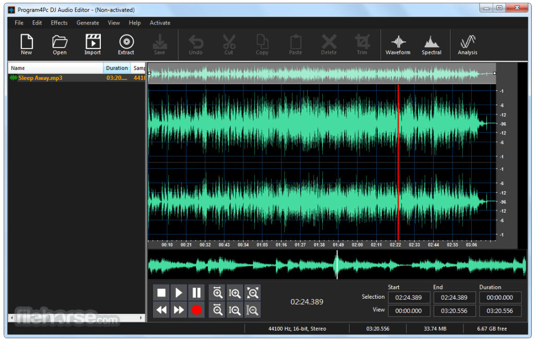This screenshot has height=341, width=535.
Task: Open an audio file with the Open icon
Action: [x=60, y=44]
